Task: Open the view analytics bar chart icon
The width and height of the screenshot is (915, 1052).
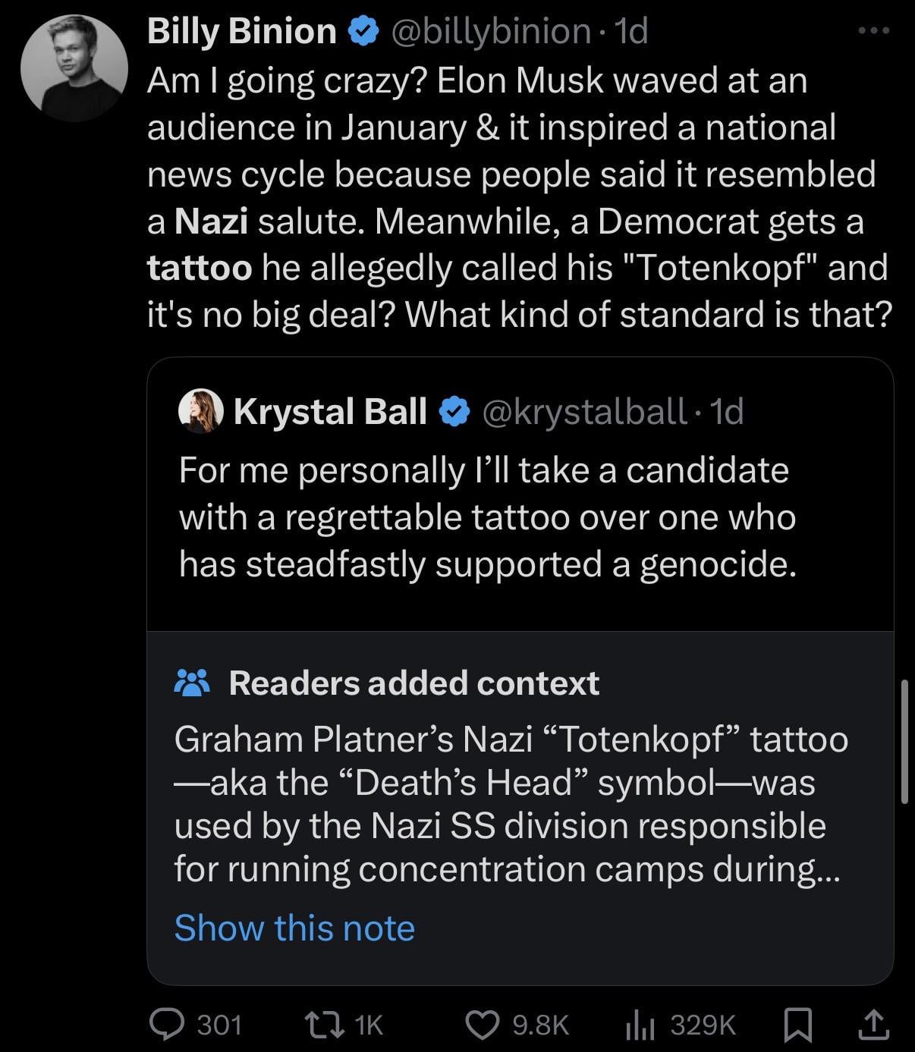Action: click(640, 1025)
